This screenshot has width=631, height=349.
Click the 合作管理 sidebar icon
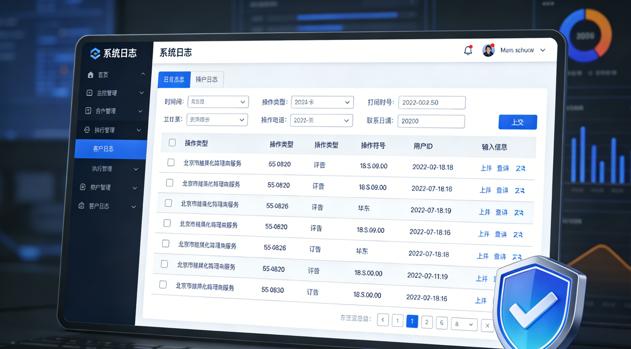[88, 111]
